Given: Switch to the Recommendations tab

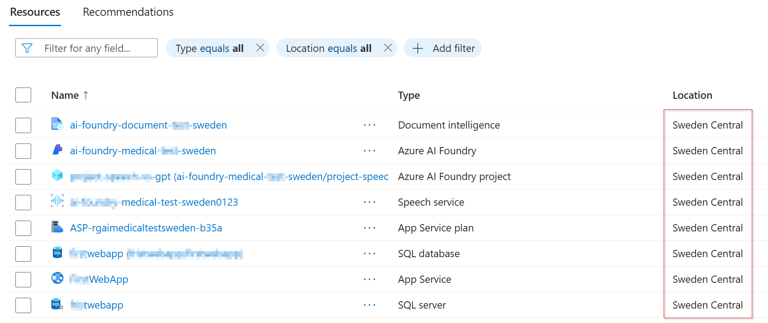Looking at the screenshot, I should [x=128, y=12].
